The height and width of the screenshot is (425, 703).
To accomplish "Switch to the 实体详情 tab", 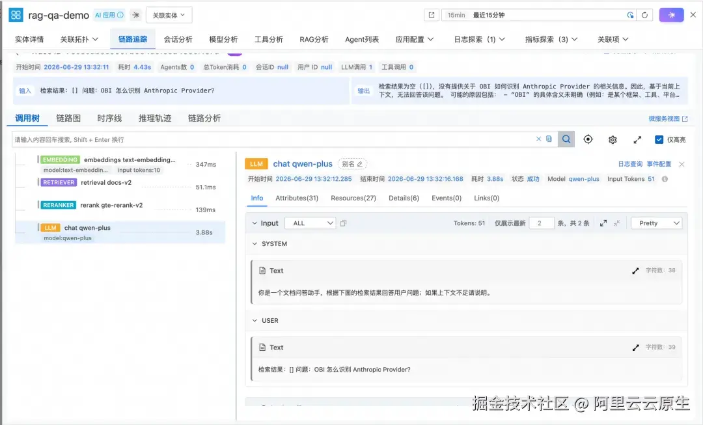I will 29,40.
